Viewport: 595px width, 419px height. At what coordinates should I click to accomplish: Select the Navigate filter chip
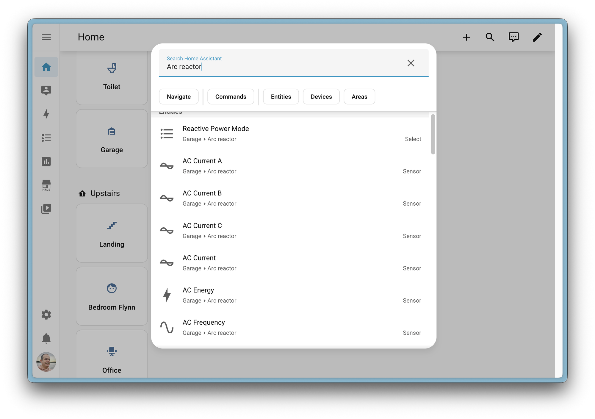pyautogui.click(x=178, y=97)
